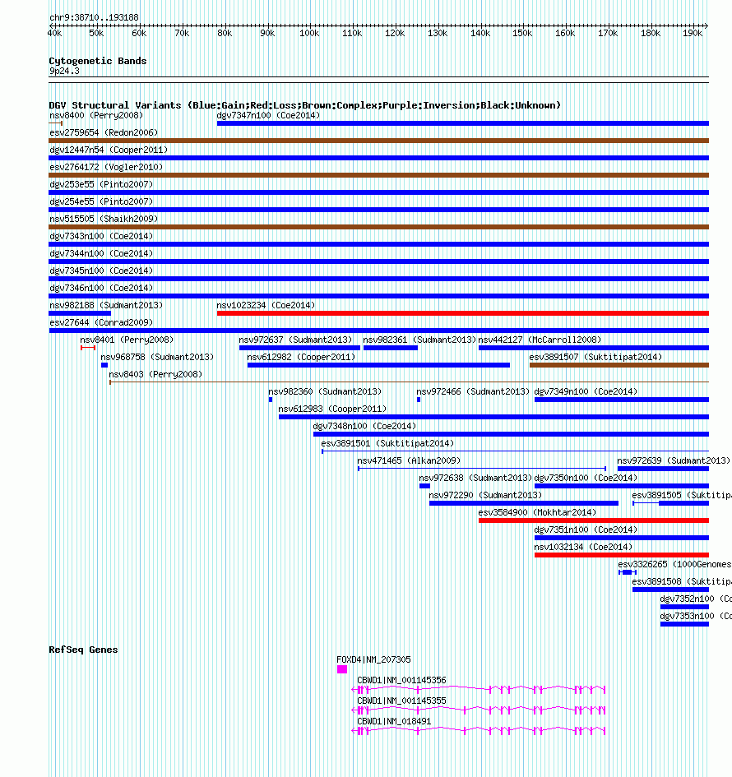732x777 pixels.
Task: Click the RefSeq Genes track heading
Action: point(83,650)
